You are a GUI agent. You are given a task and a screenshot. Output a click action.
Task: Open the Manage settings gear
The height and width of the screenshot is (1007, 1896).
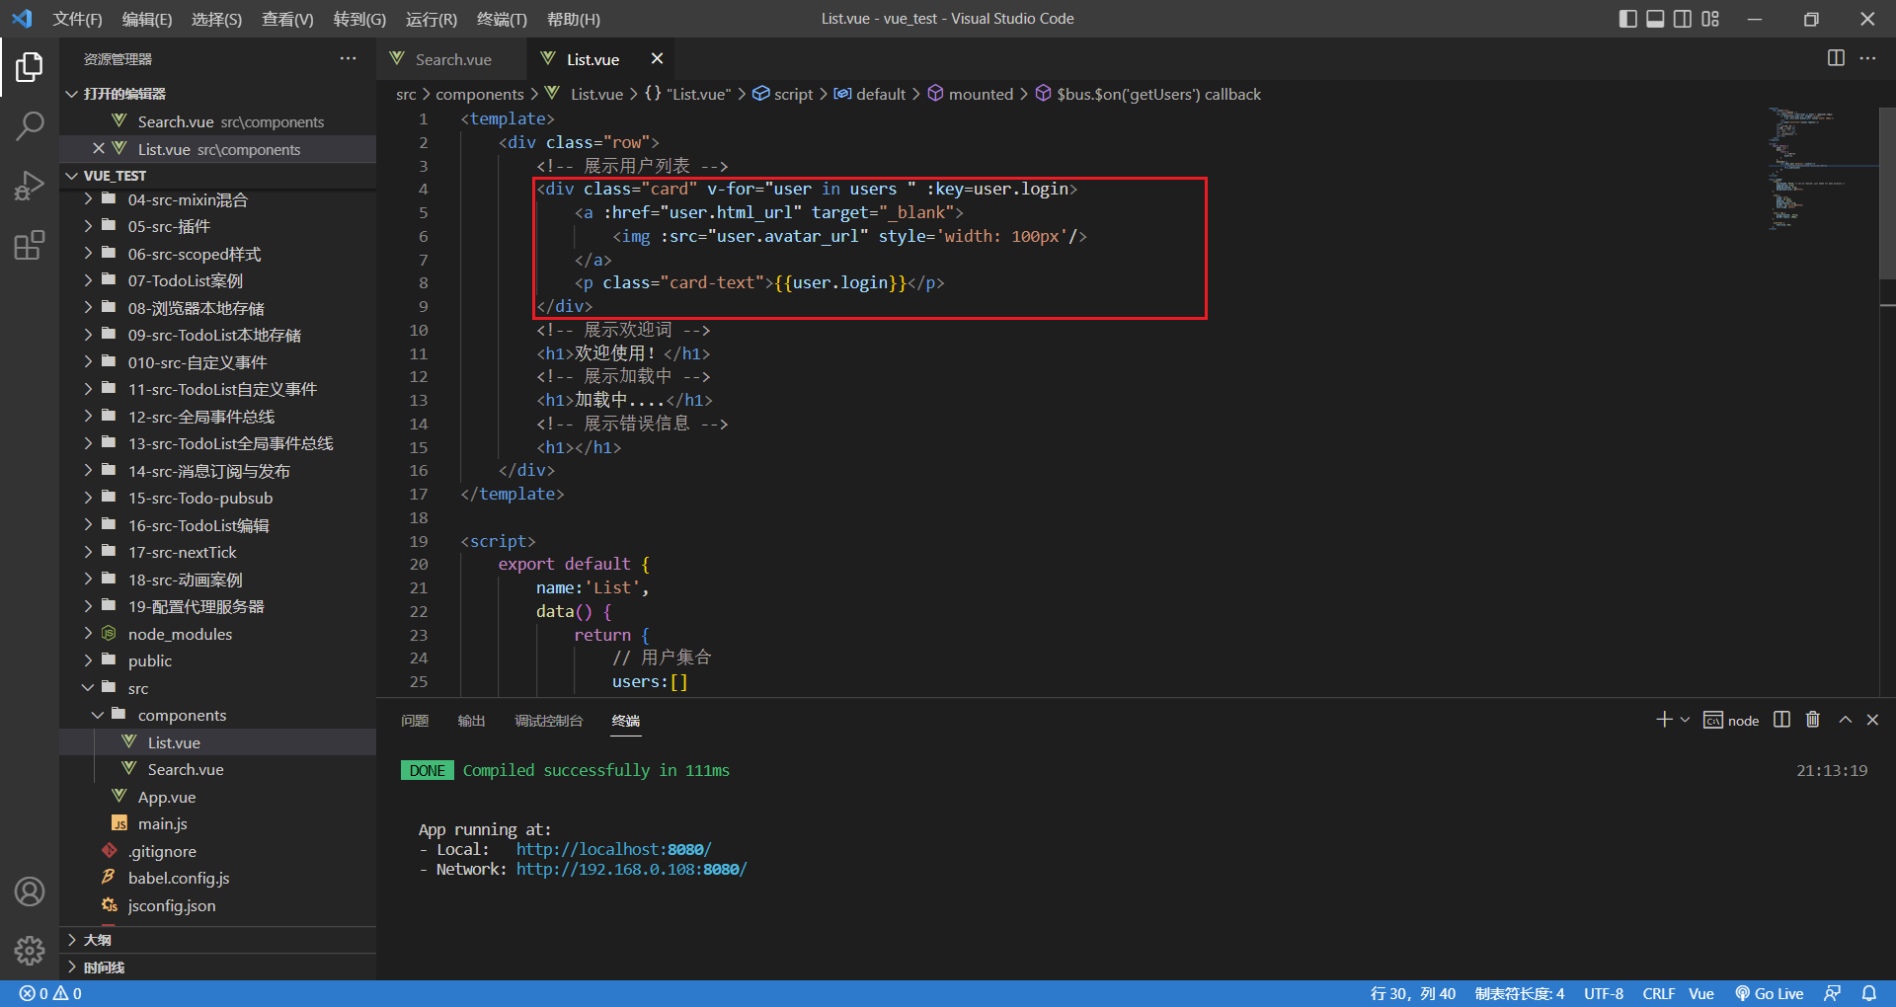(30, 950)
